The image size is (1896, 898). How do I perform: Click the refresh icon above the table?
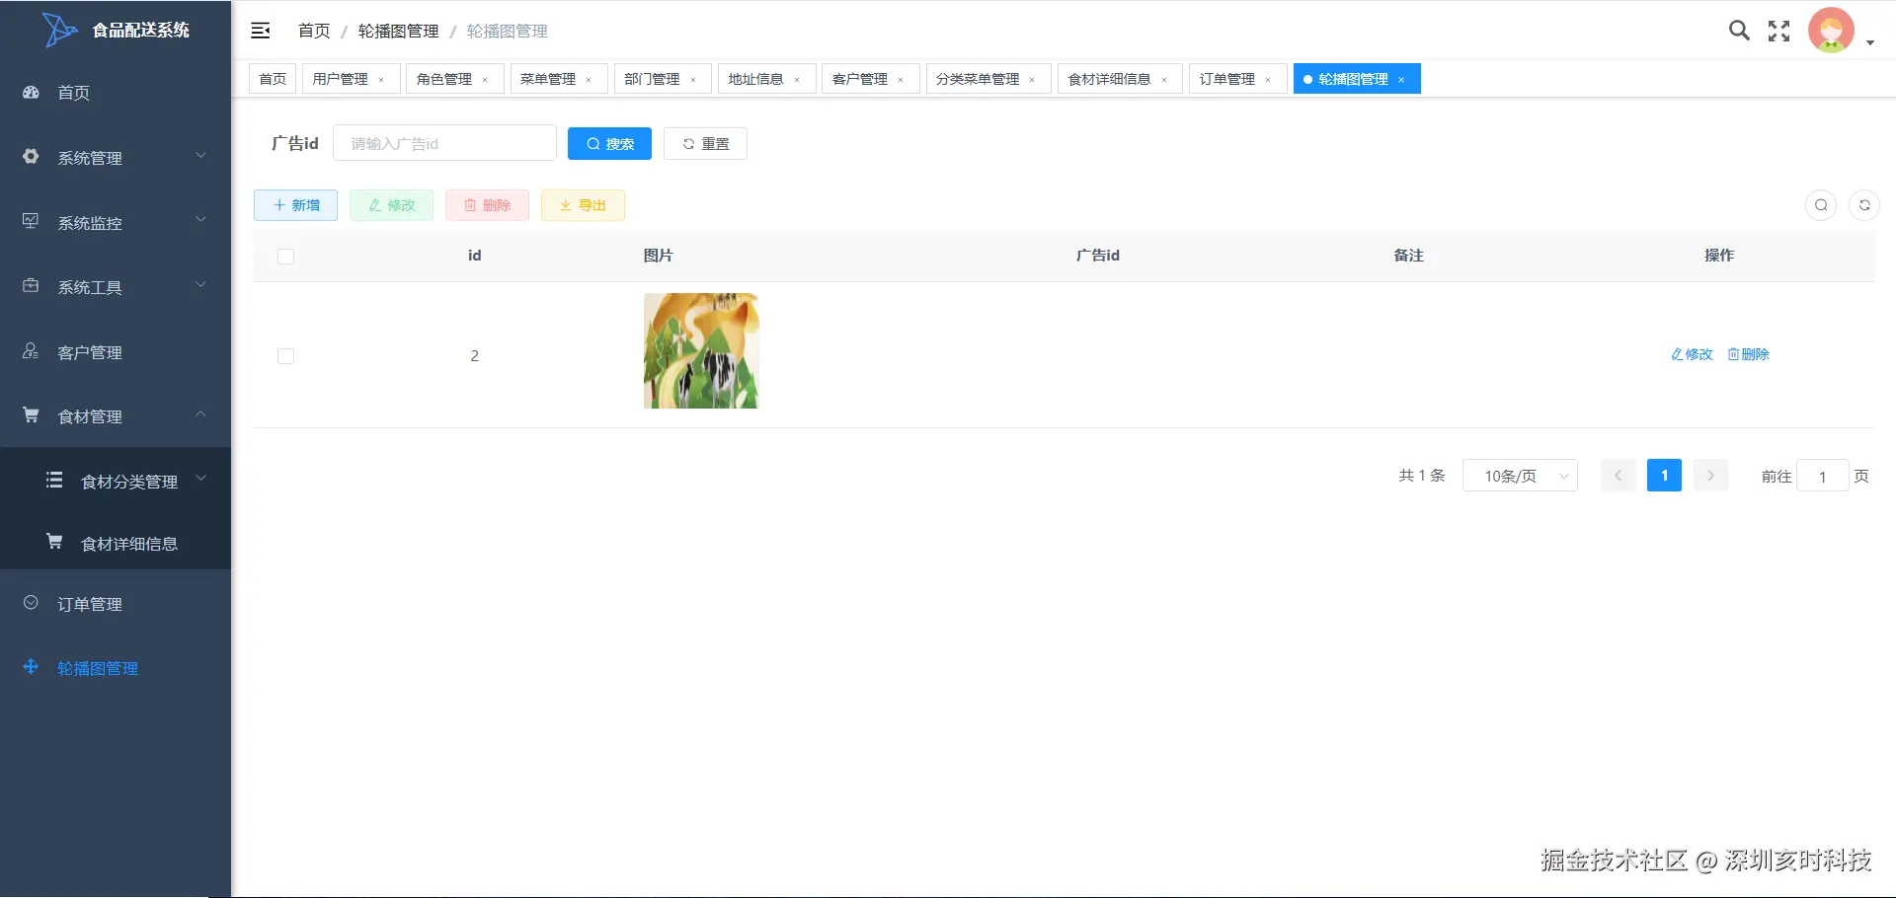[x=1864, y=205]
